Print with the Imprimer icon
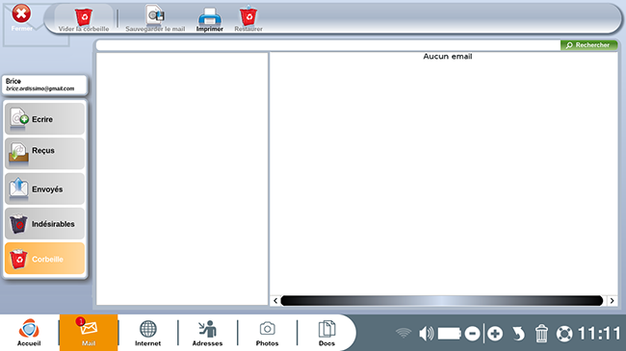Image resolution: width=626 pixels, height=351 pixels. (210, 19)
